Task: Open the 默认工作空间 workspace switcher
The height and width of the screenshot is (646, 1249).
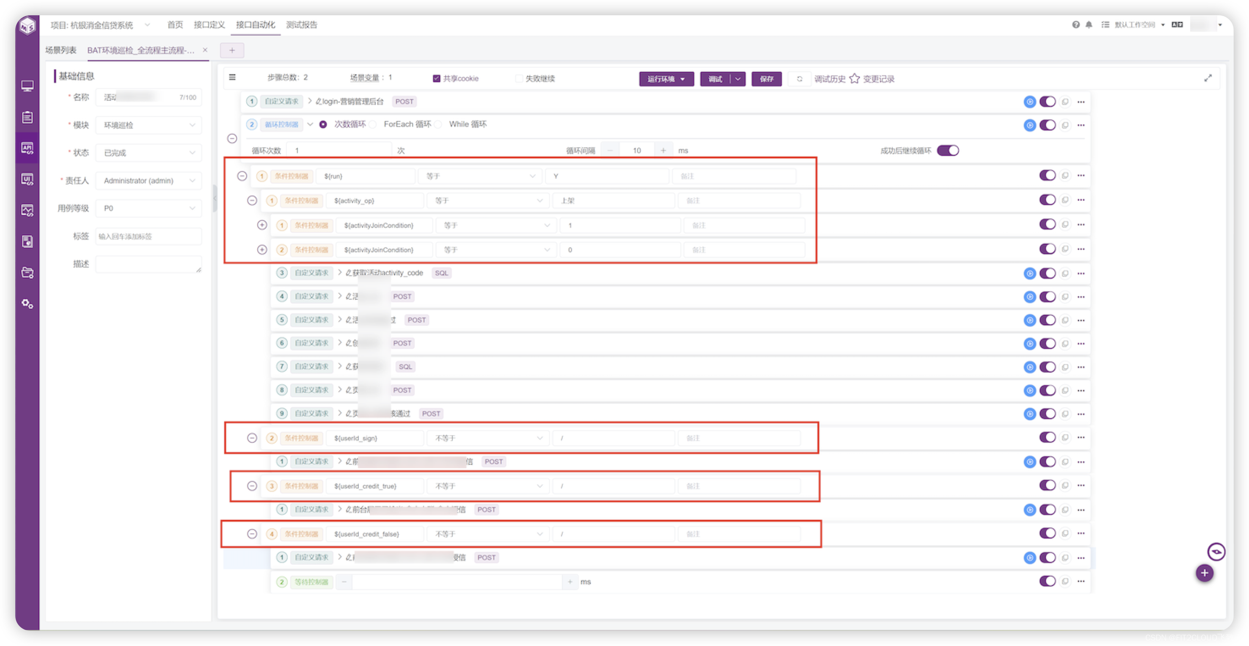Action: (x=1139, y=25)
